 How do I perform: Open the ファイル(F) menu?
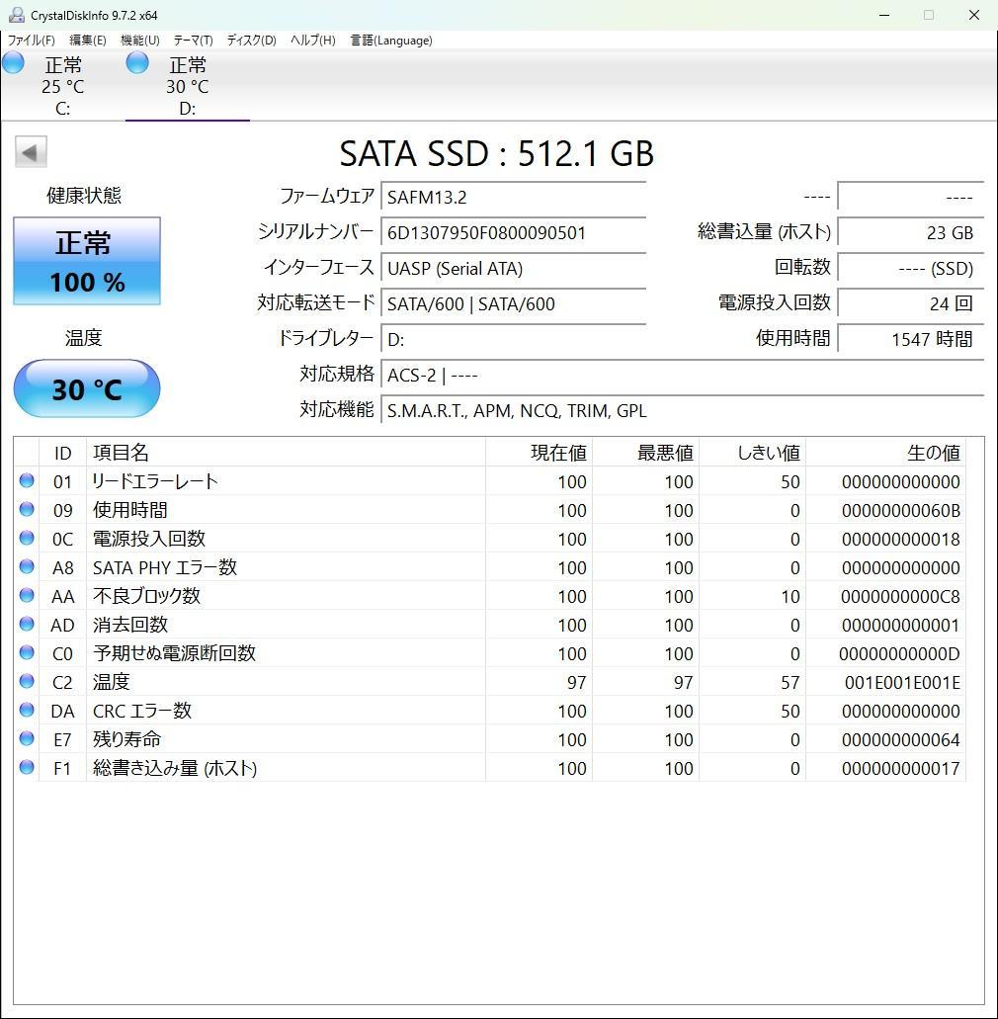pos(32,41)
